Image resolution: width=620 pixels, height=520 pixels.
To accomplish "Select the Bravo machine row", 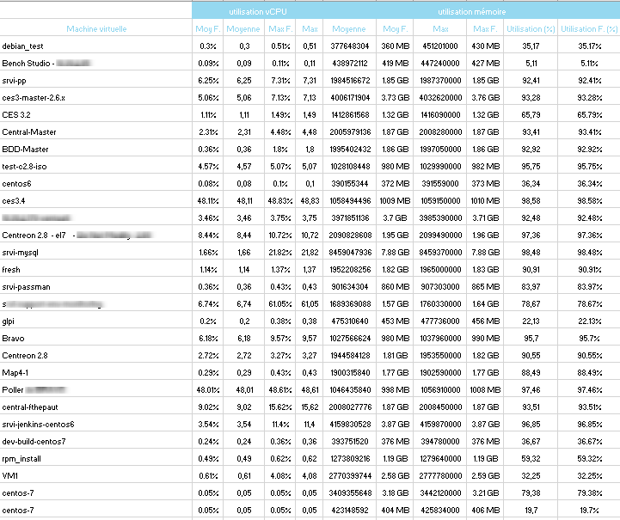I will click(x=14, y=338).
